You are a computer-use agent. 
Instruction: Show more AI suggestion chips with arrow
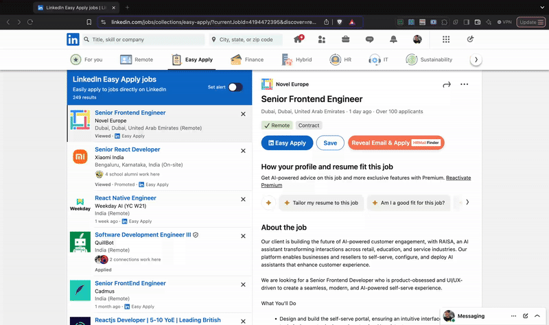[x=467, y=202]
